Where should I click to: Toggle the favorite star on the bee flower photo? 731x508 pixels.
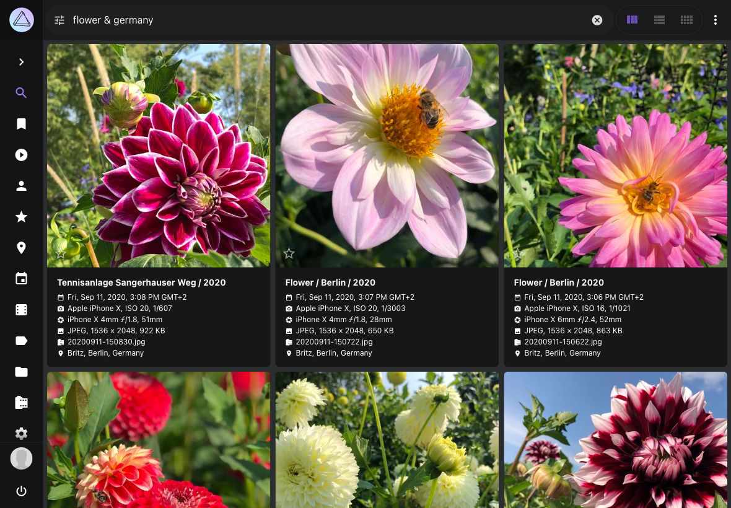(289, 253)
